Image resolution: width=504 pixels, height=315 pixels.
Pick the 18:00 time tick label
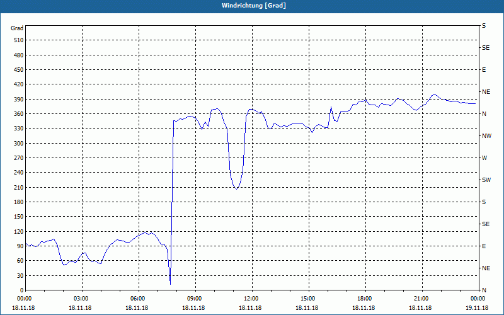[x=365, y=299]
